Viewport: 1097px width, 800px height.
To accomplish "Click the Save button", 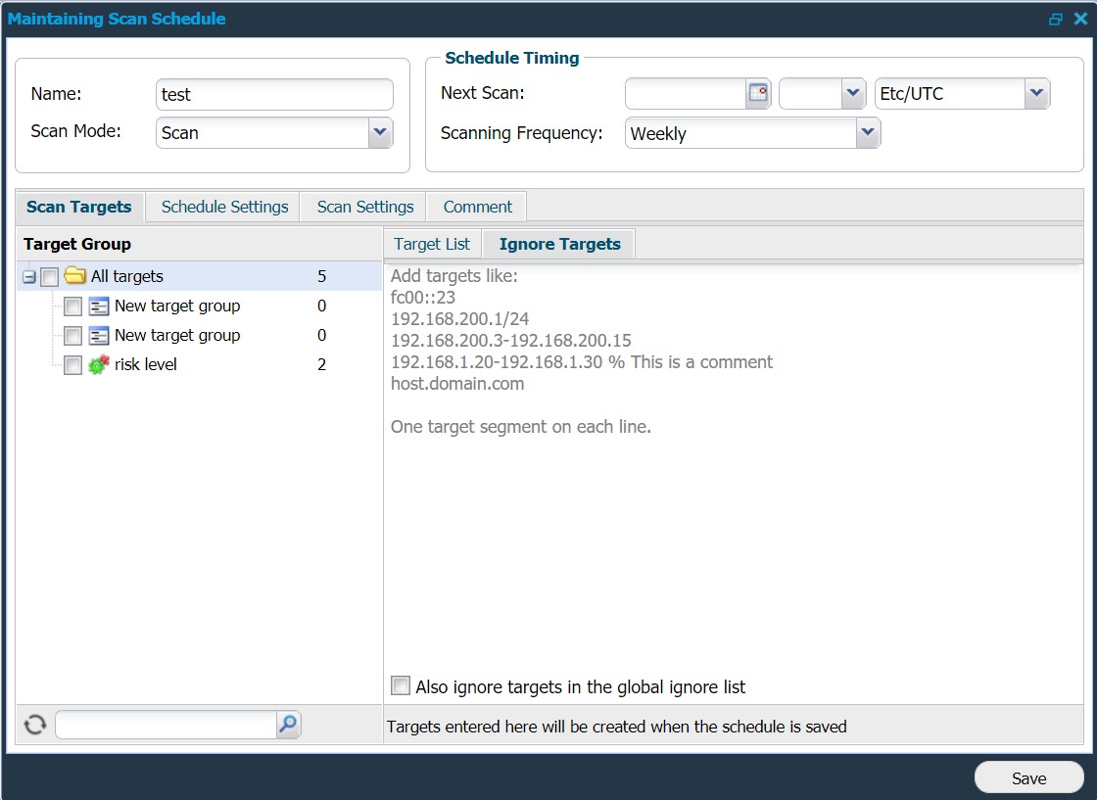I will [x=1028, y=778].
